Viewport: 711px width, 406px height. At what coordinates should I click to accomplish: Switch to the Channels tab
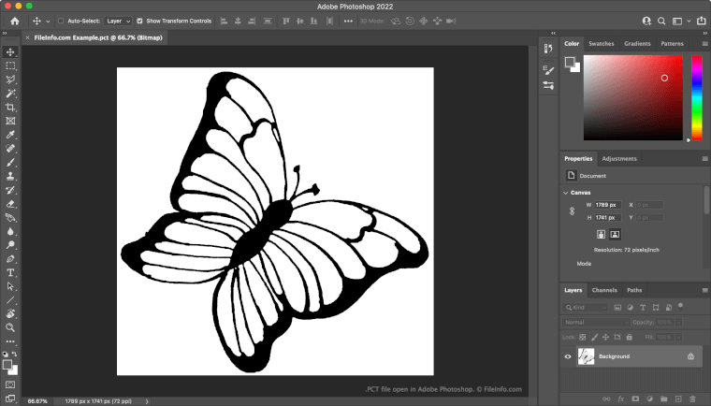click(x=604, y=290)
